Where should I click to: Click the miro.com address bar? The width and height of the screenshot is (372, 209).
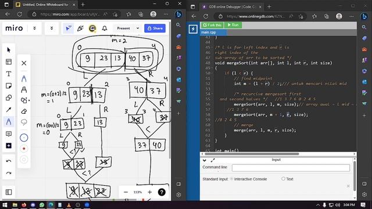pos(70,14)
